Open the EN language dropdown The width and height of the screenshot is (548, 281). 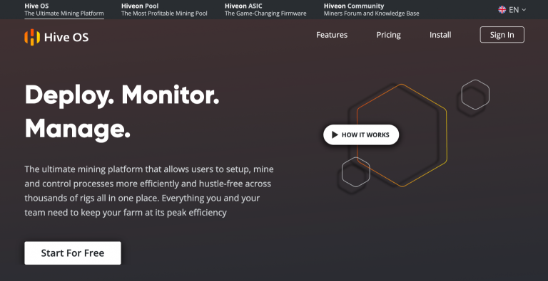point(512,10)
